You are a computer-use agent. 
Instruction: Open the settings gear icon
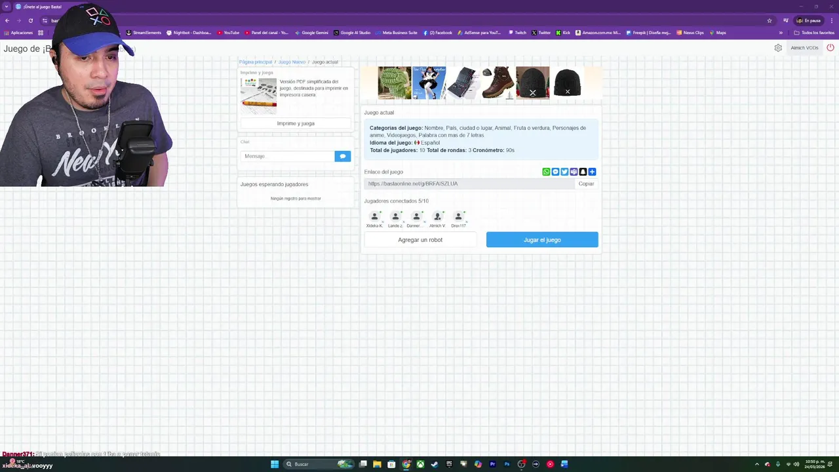click(778, 48)
